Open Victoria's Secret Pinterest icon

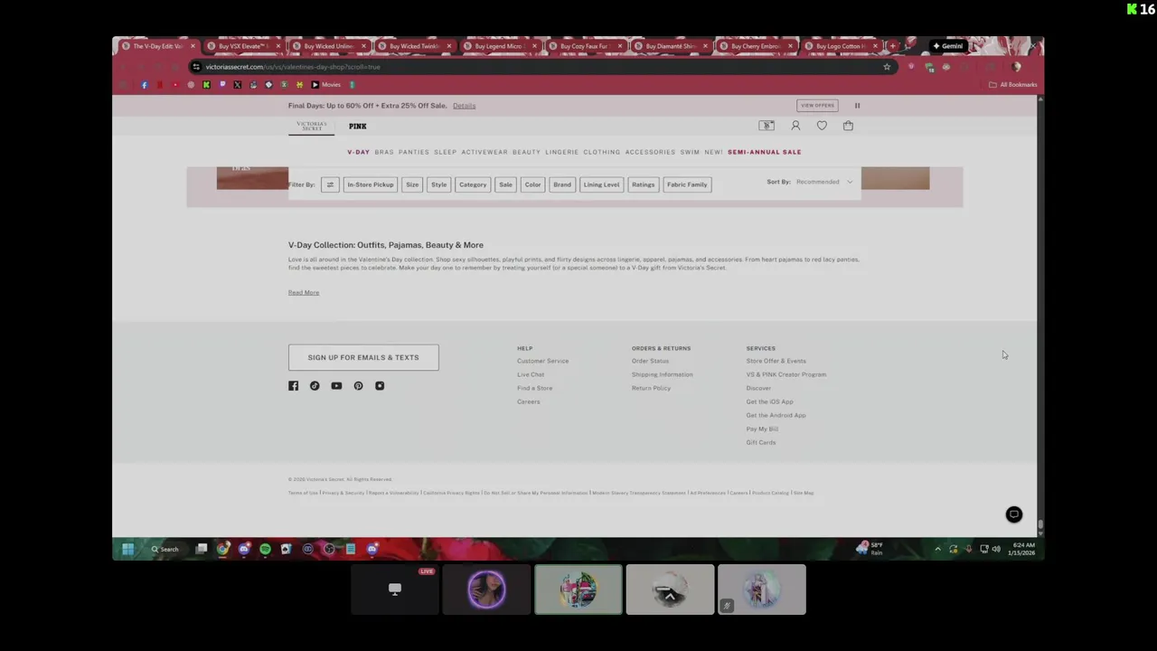[358, 386]
